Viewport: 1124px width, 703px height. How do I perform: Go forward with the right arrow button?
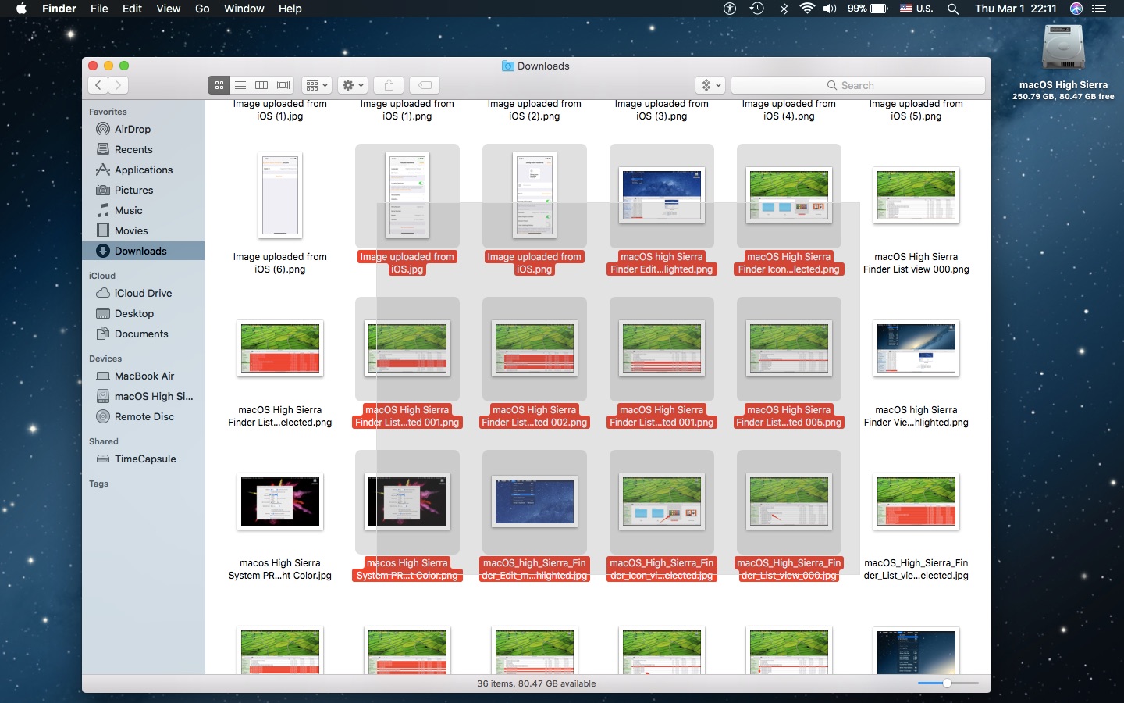click(119, 85)
